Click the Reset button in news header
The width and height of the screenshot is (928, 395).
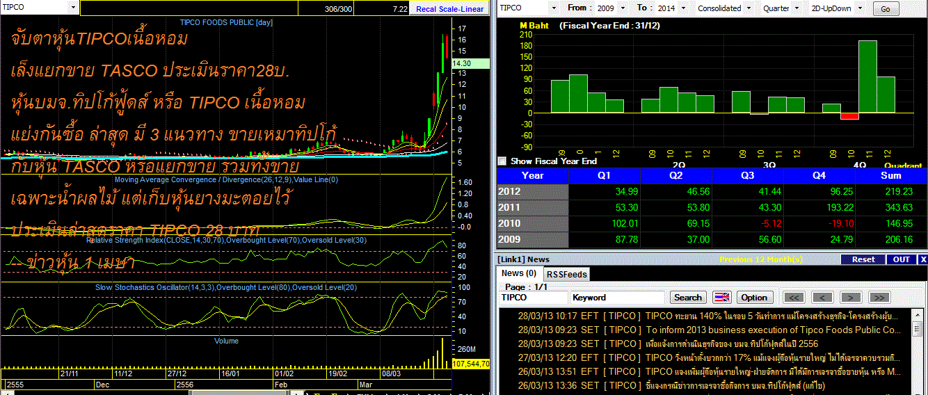tap(863, 259)
